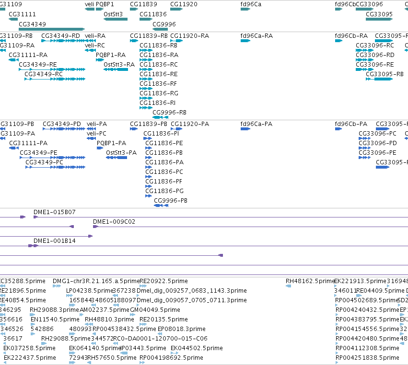Image resolution: width=408 pixels, height=365 pixels.
Task: Select the CG9996 gene label
Action: (x=164, y=24)
